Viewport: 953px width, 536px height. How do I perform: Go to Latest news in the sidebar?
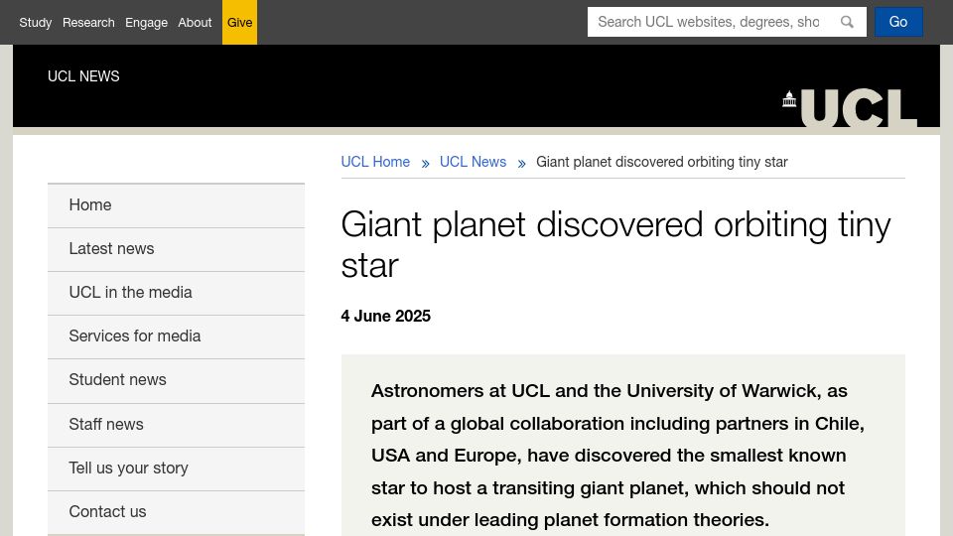coord(177,249)
